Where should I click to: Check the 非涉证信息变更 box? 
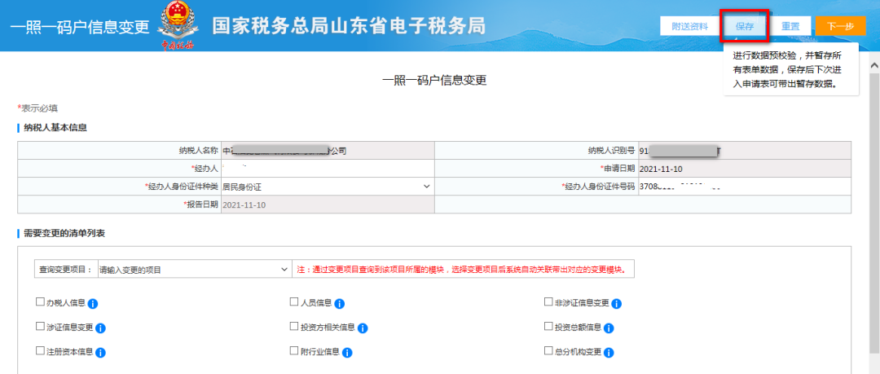[x=549, y=302]
